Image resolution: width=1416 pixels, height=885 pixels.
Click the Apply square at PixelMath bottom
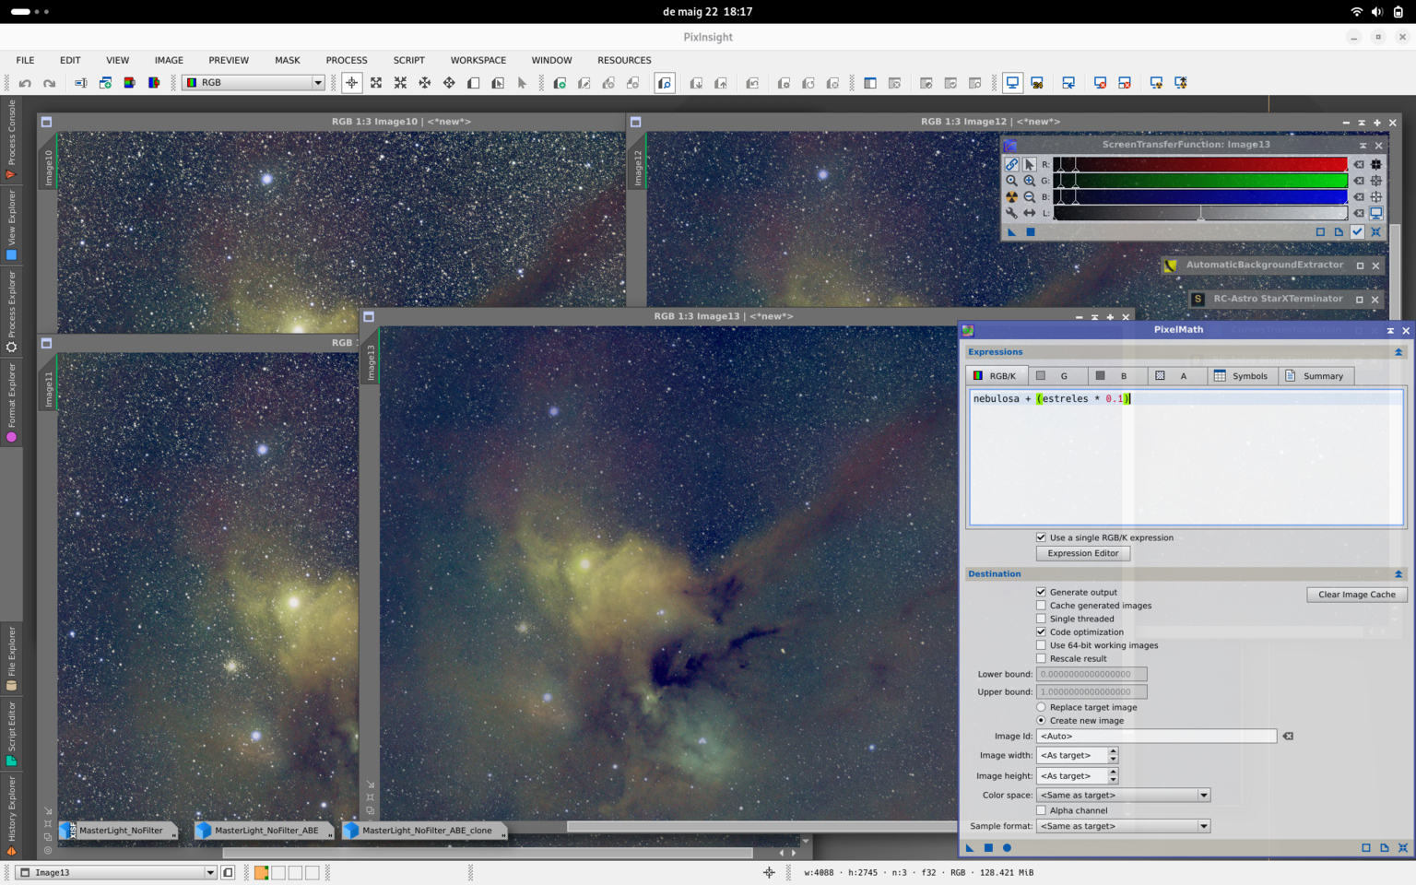point(988,847)
